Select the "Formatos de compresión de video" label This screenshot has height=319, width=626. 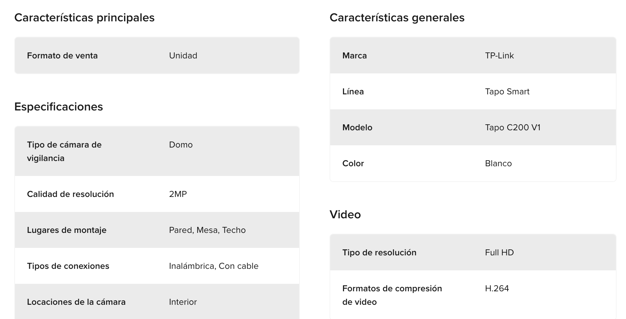(x=392, y=295)
